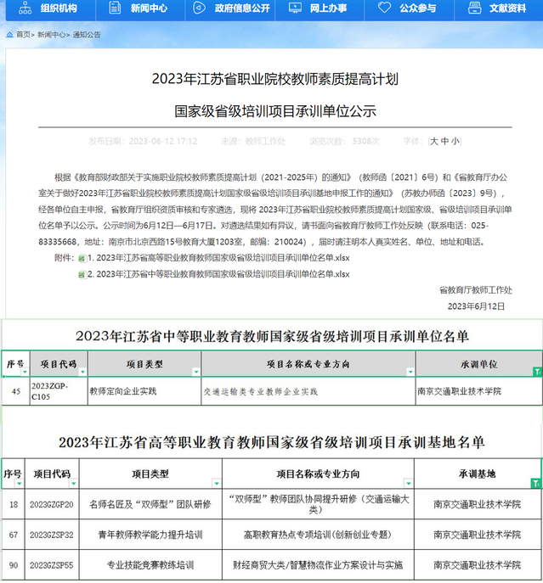Click the 公众参与 heart icon
The width and height of the screenshot is (543, 583).
[384, 9]
